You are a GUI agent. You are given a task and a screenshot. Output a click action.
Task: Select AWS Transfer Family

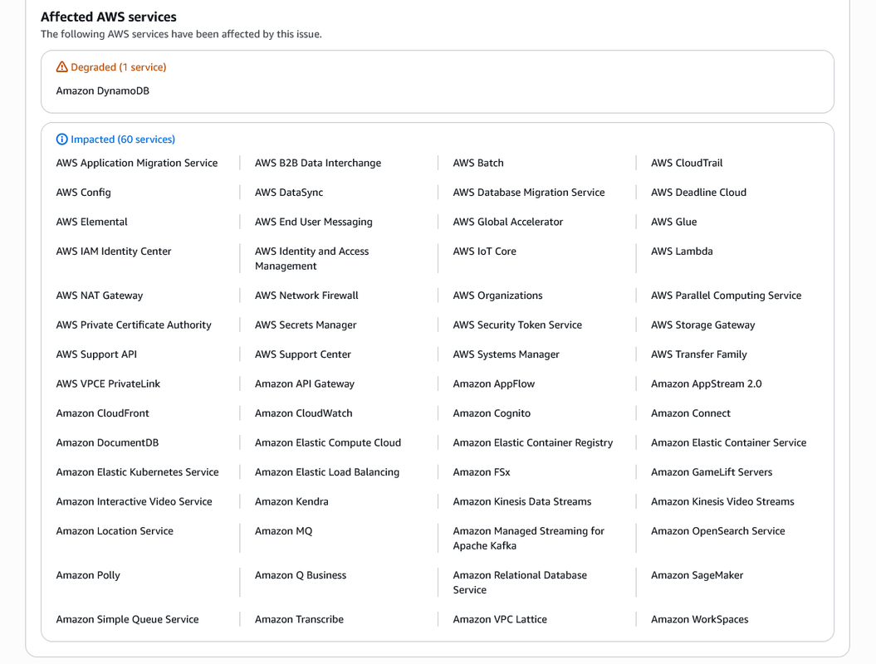(699, 354)
